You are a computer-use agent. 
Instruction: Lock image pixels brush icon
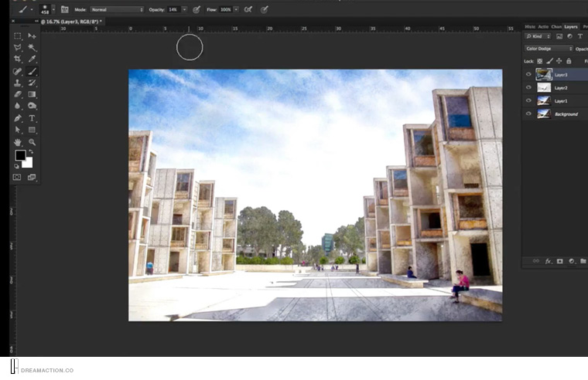coord(549,61)
